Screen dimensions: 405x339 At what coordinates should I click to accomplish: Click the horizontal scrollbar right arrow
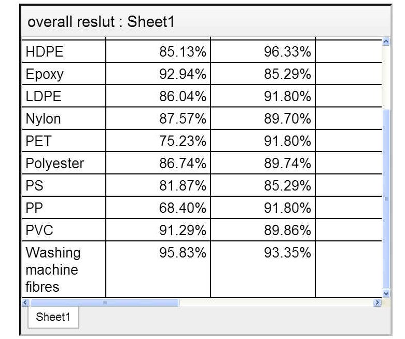(x=378, y=302)
